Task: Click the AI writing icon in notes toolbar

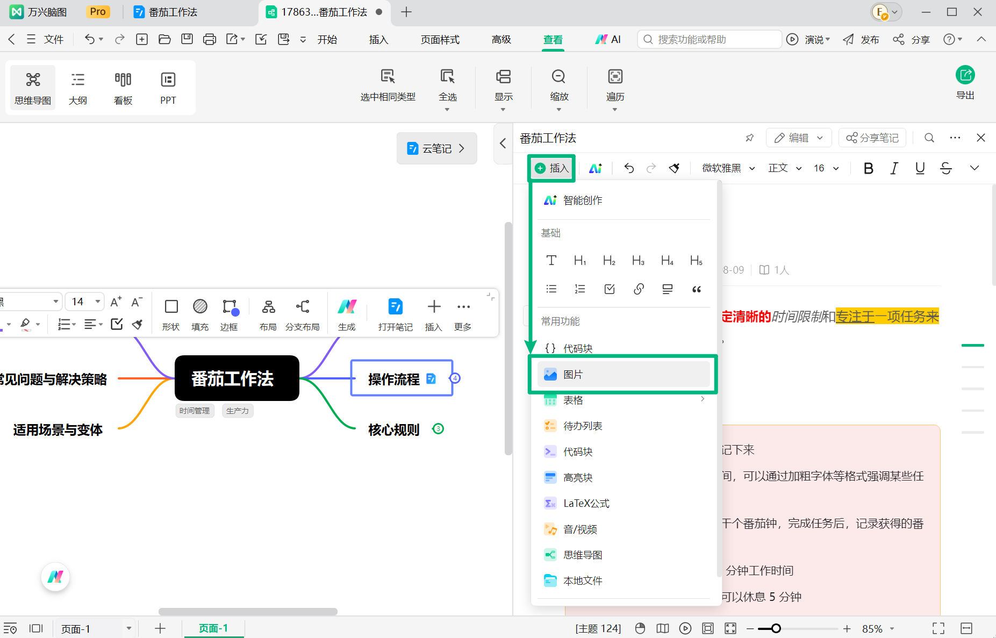Action: 595,168
